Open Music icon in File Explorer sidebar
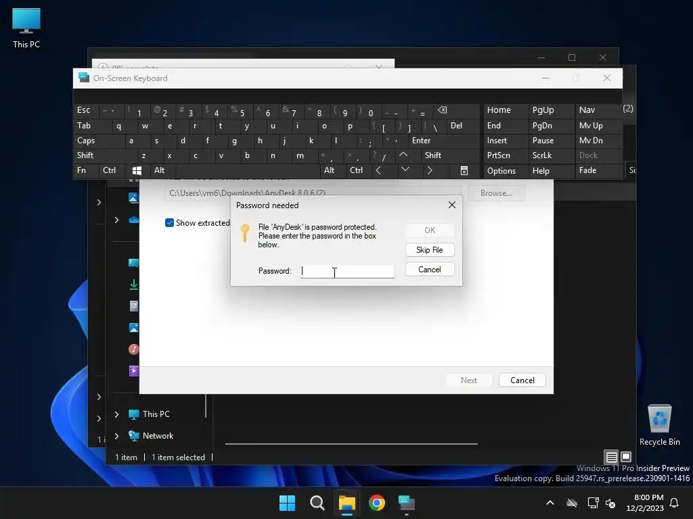This screenshot has height=519, width=693. tap(134, 349)
